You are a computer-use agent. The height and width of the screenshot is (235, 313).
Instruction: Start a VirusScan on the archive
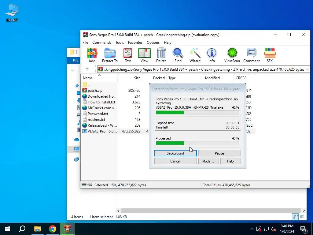[232, 55]
